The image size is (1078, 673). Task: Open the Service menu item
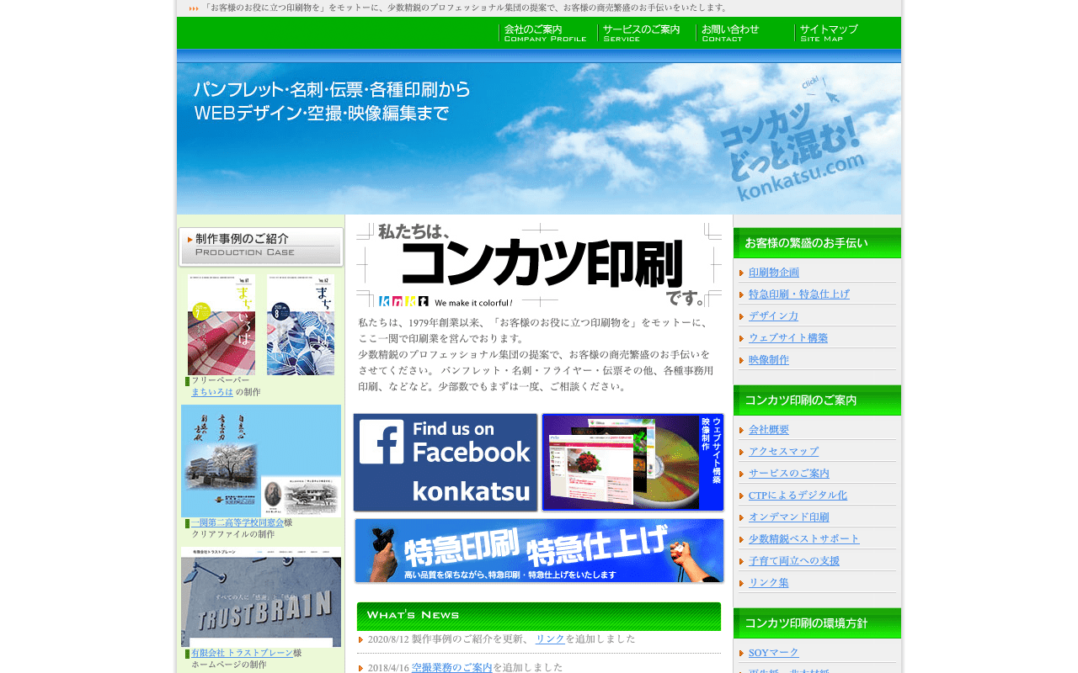coord(642,33)
